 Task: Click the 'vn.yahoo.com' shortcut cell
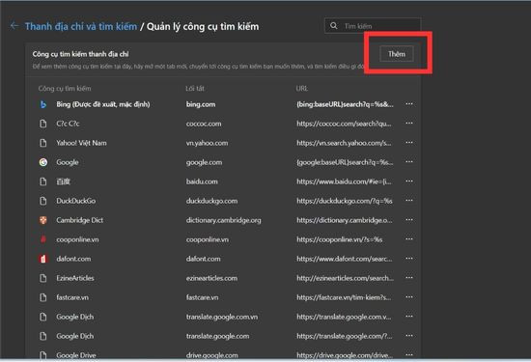(207, 143)
